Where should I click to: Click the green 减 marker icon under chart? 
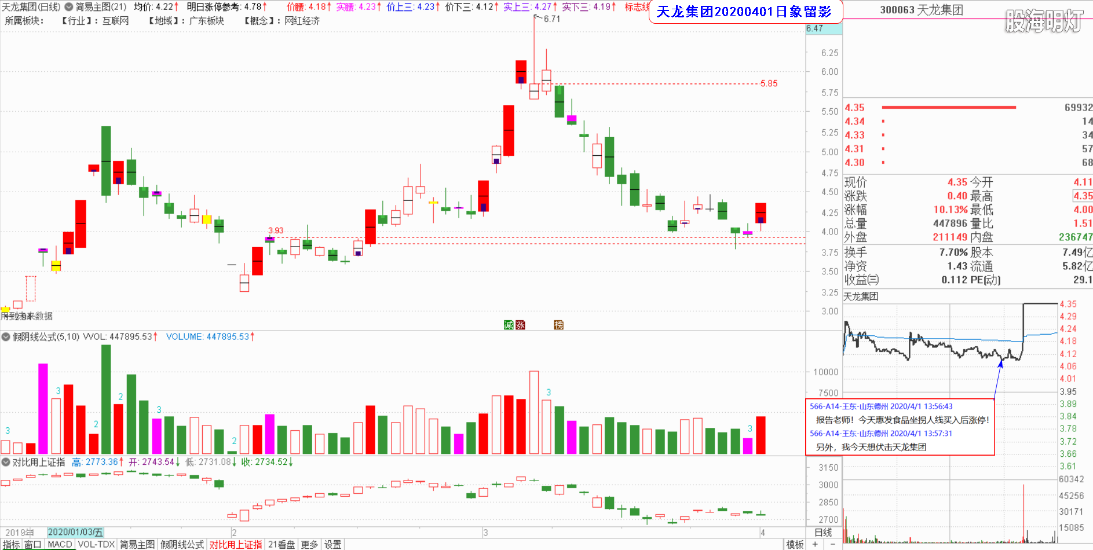tap(509, 325)
